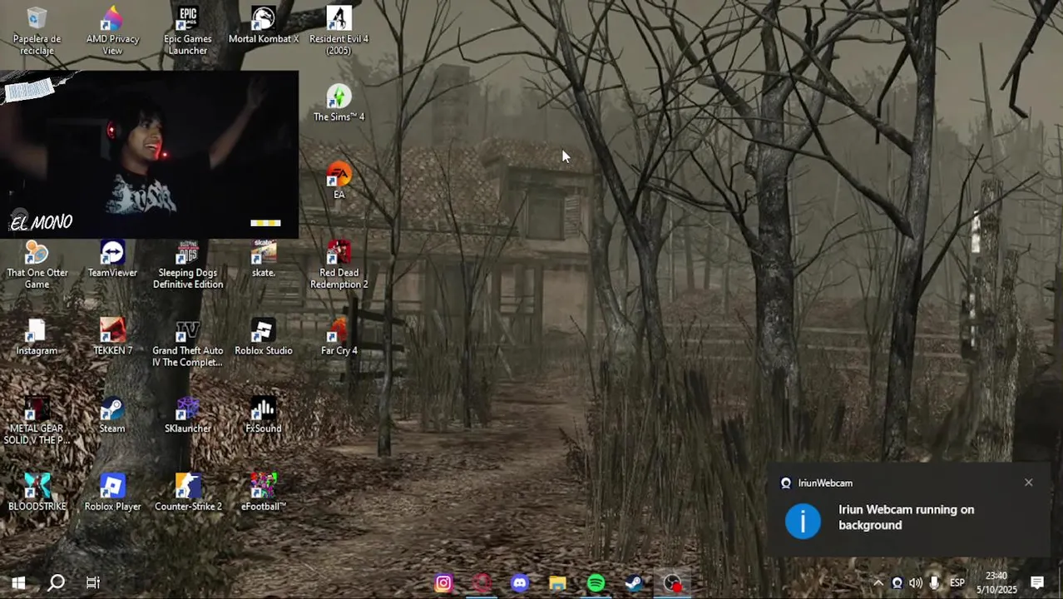Click The Sims 4 desktop icon

[x=339, y=104]
